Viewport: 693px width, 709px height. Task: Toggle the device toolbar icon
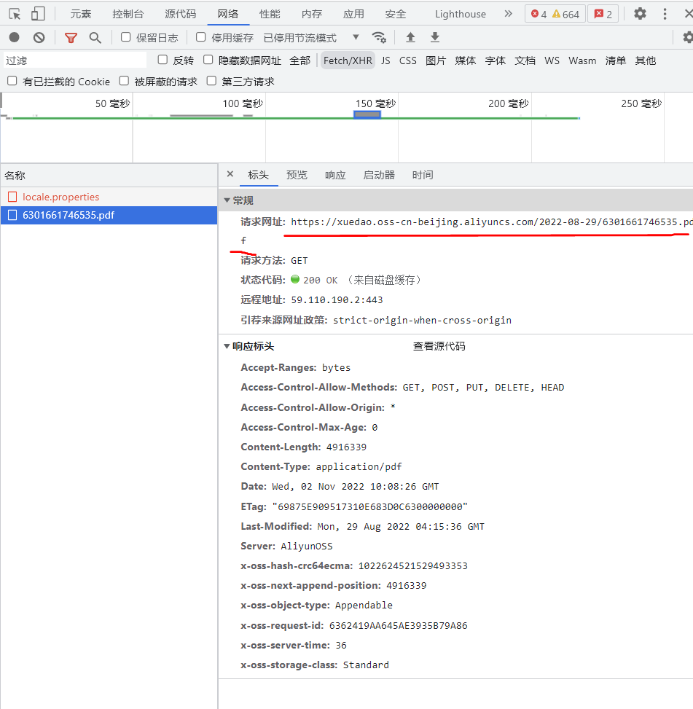click(x=38, y=14)
